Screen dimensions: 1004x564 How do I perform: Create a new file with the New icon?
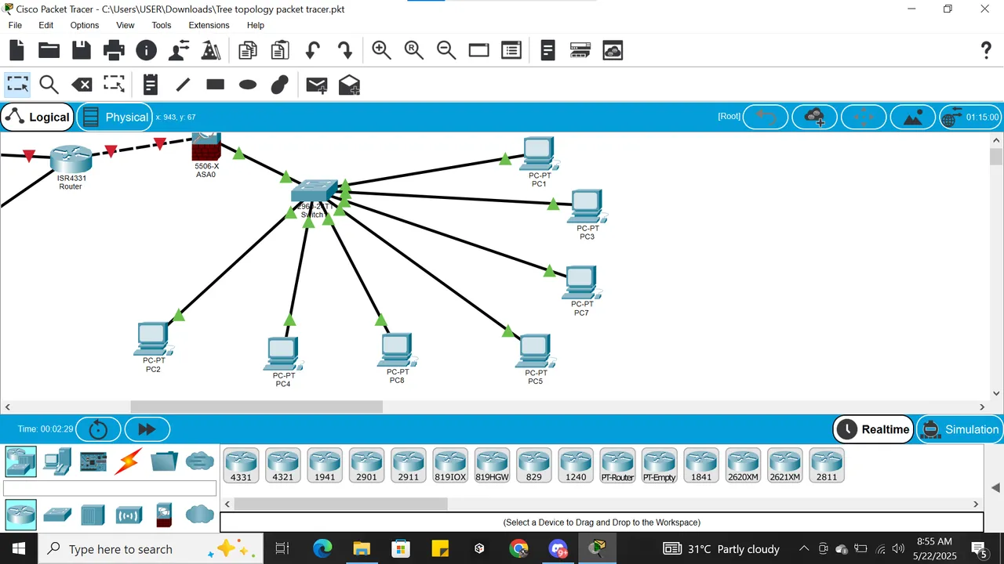(x=17, y=51)
